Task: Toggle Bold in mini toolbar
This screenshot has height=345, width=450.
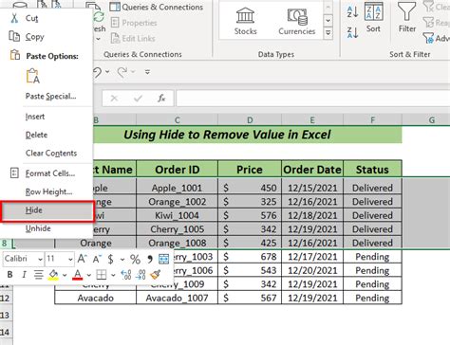Action: tap(9, 274)
